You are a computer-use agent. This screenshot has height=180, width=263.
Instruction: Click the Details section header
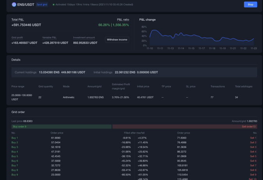[16, 60]
